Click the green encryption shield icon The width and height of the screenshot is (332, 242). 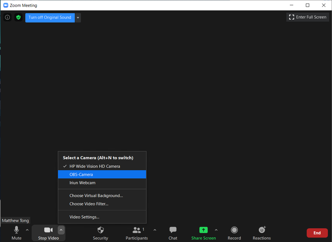coord(19,18)
